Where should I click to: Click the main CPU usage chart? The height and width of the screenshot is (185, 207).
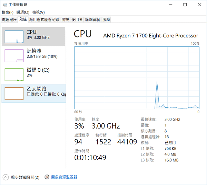[x=137, y=78]
